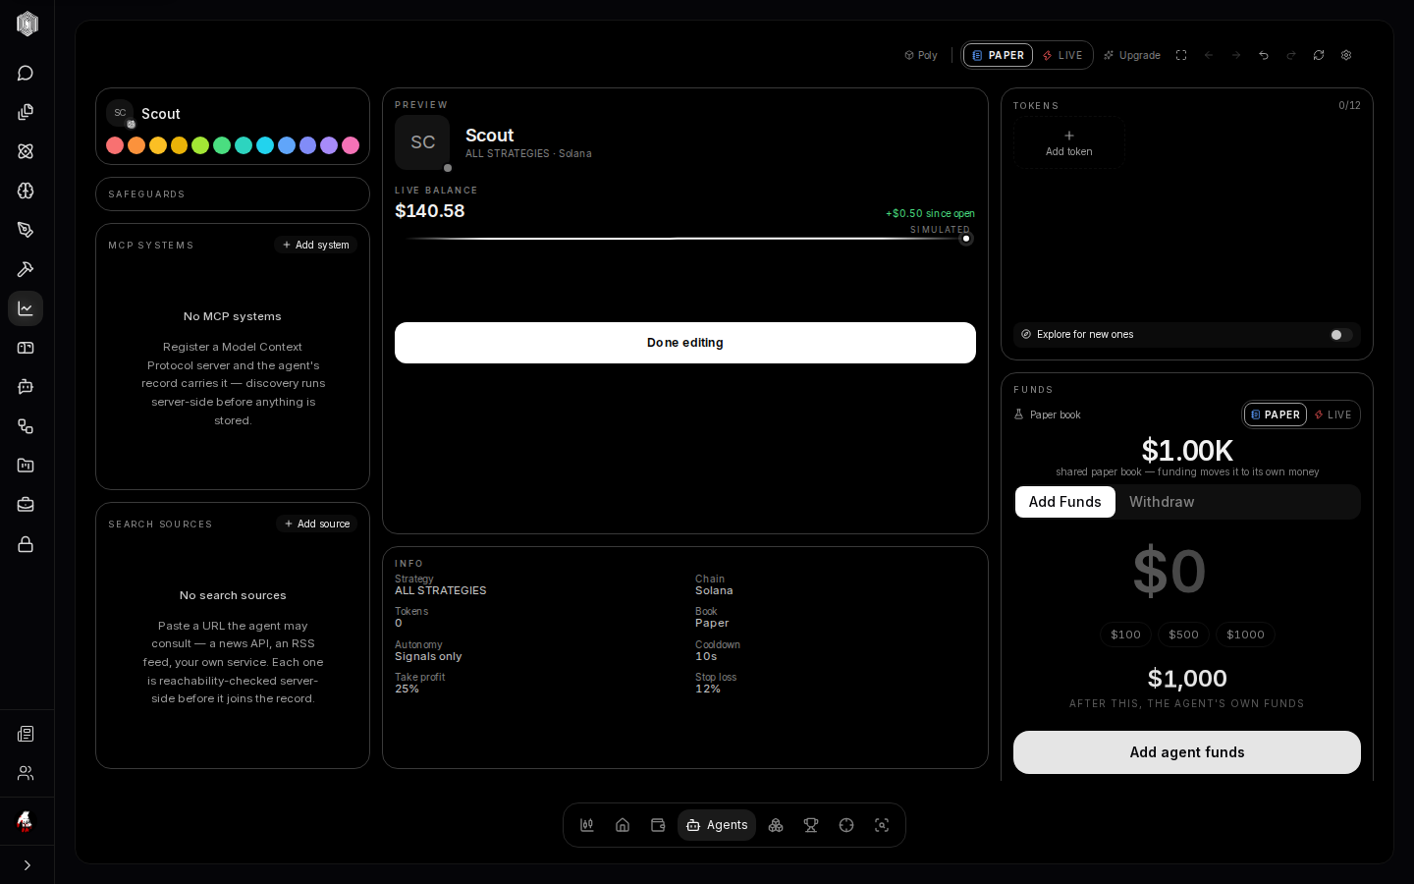Open the Poly selector in top toolbar
Screen dimensions: 1414x884
pos(921,55)
